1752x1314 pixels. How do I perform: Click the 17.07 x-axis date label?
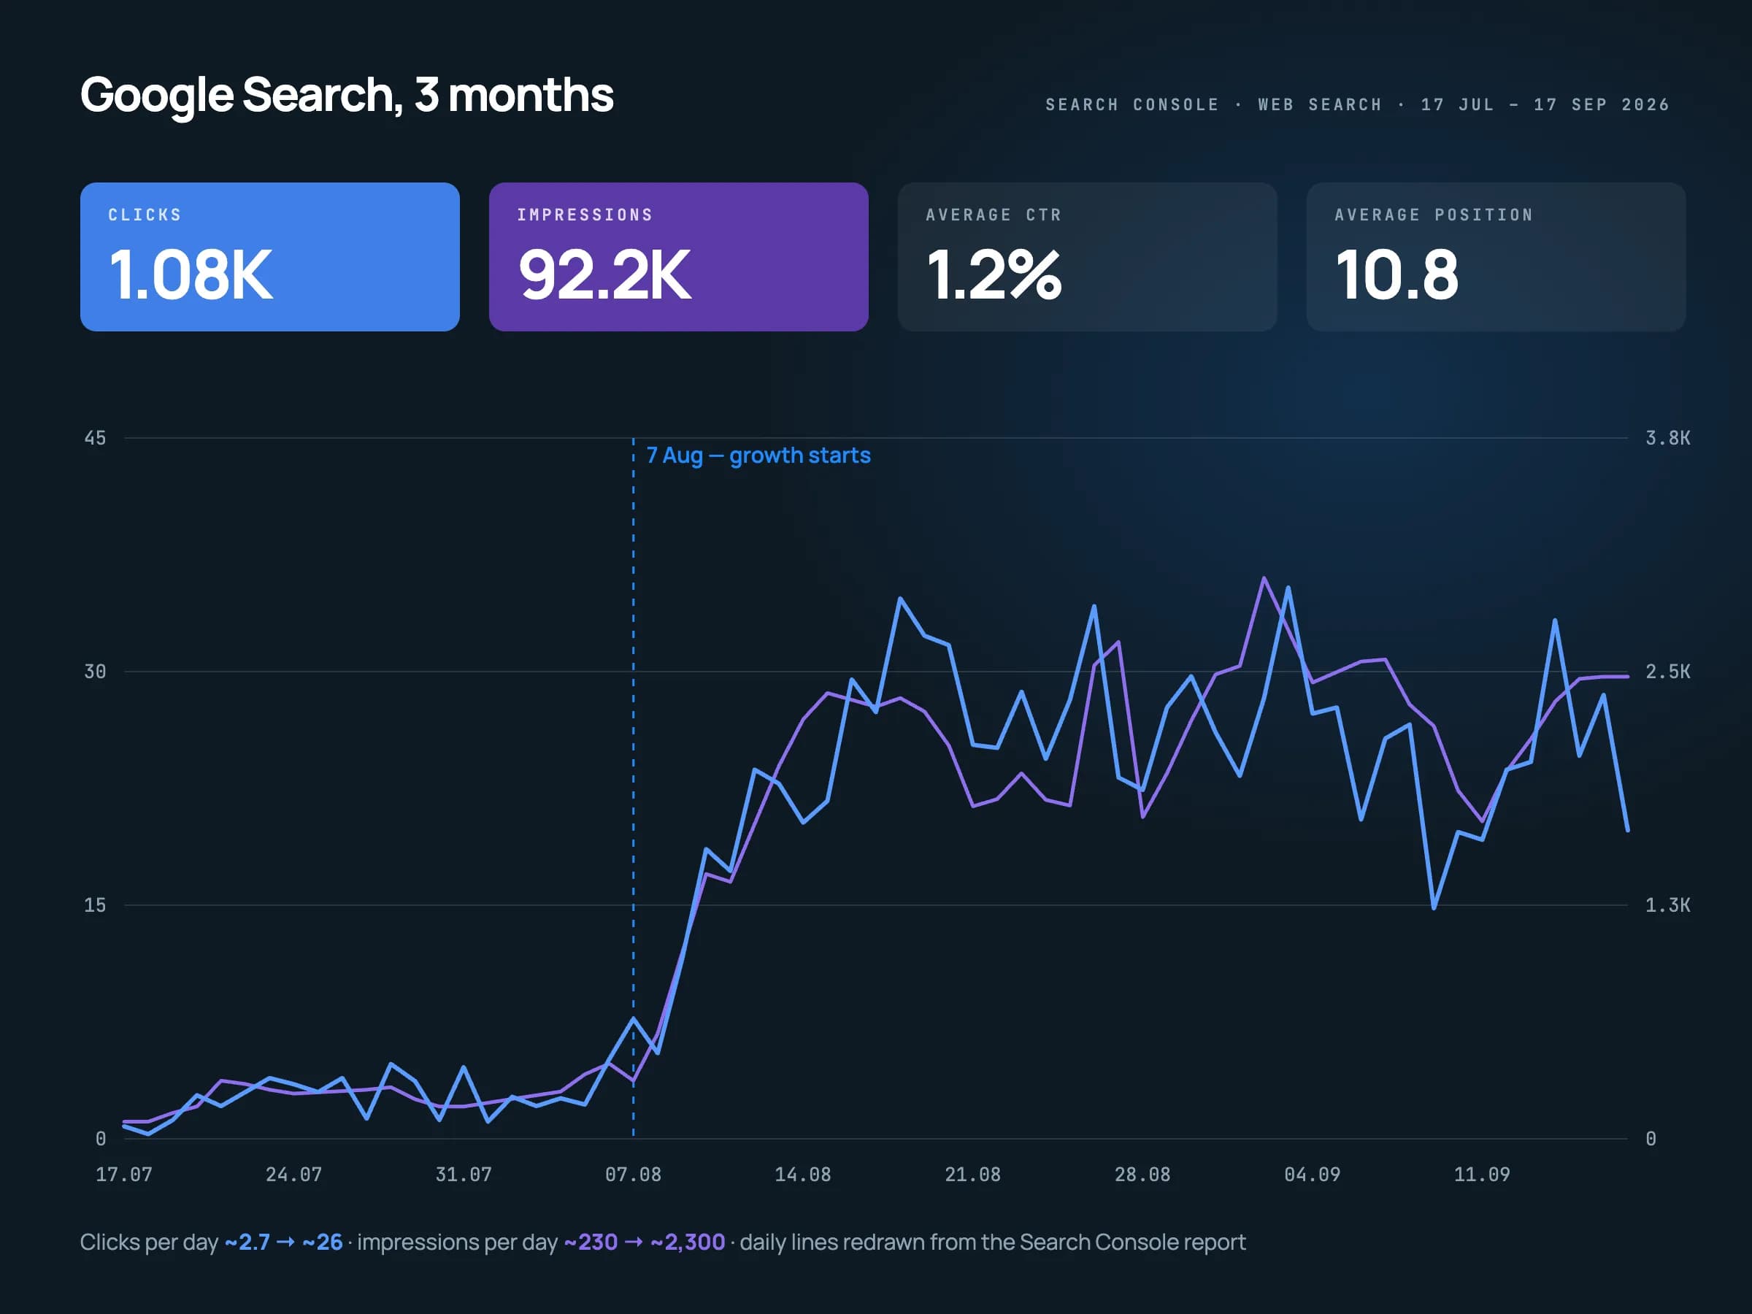click(x=123, y=1174)
